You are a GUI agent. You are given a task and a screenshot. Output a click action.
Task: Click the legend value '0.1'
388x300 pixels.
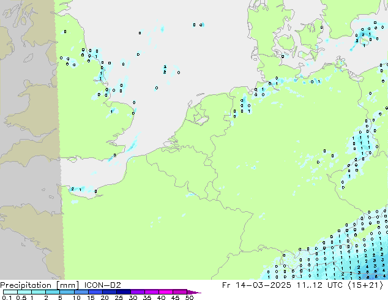7,298
